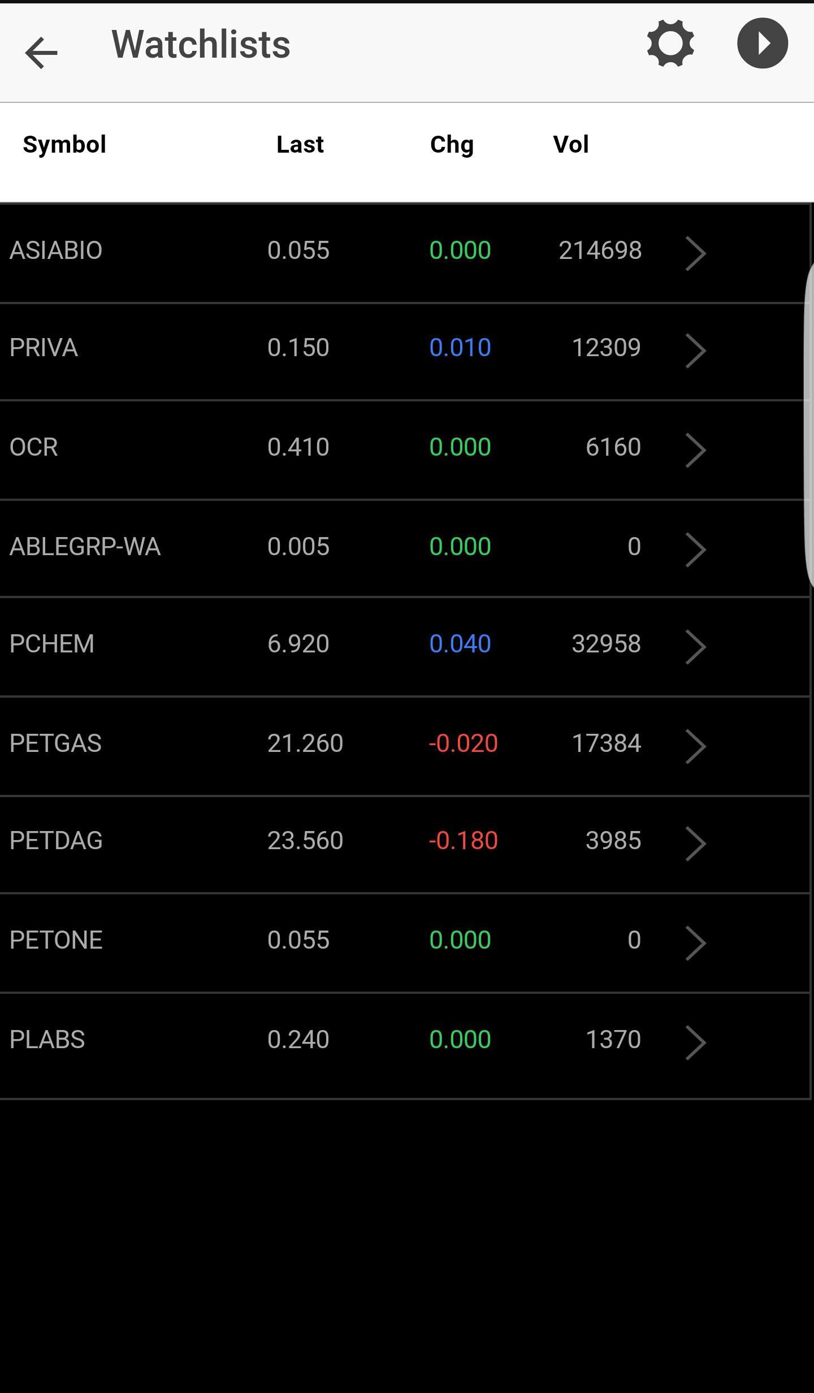Screen dimensions: 814x1393
Task: Select PCHEM change value 0.040
Action: pos(460,643)
